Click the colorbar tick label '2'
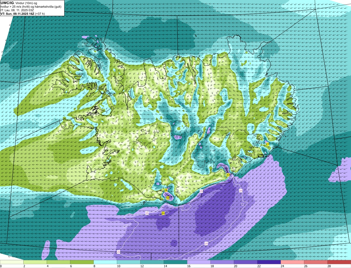 (24, 266)
